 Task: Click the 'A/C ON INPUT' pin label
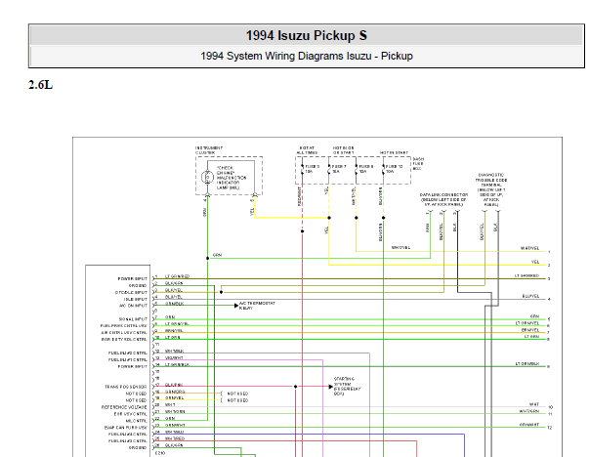coord(133,306)
